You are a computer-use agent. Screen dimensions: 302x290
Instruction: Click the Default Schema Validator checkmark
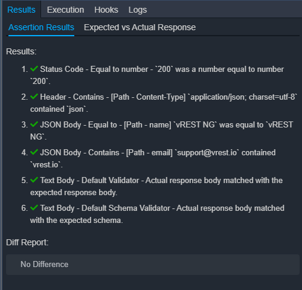34,208
